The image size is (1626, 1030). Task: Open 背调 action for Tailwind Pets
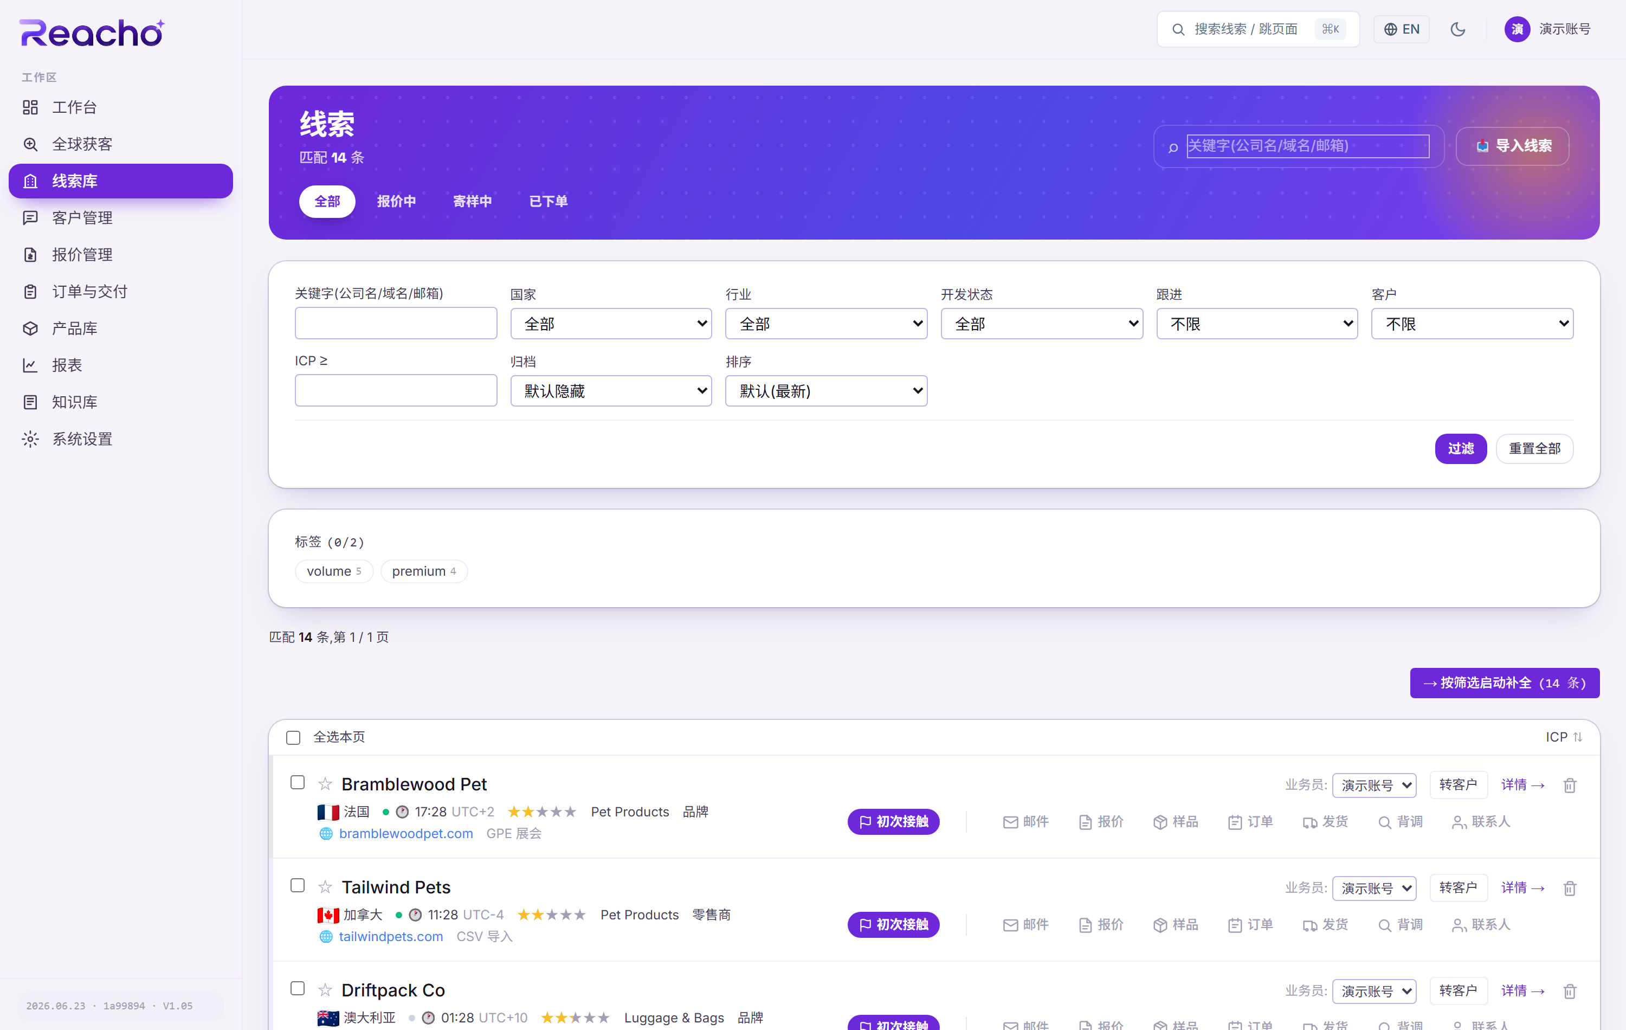coord(1401,925)
